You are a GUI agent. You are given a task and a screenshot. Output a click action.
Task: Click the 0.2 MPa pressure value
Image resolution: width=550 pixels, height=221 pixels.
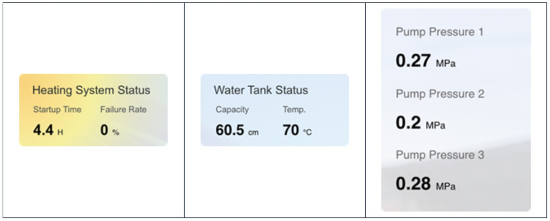pos(421,123)
